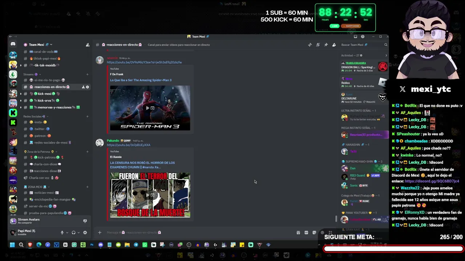The height and width of the screenshot is (261, 465).
Task: Open the threads icon in the channel header
Action: pyautogui.click(x=310, y=45)
